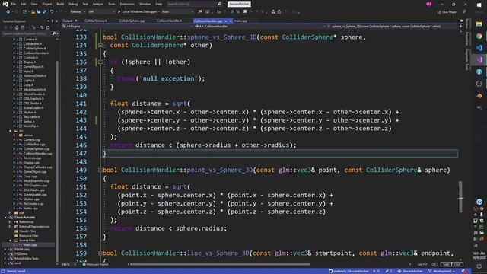This screenshot has width=487, height=274.
Task: Open the AA::CollisionHandler class dropdown
Action: tap(259, 27)
